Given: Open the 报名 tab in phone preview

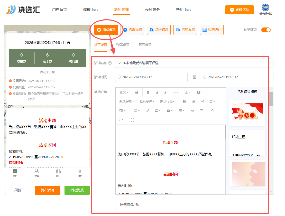Looking at the screenshot, I should coord(80,173).
